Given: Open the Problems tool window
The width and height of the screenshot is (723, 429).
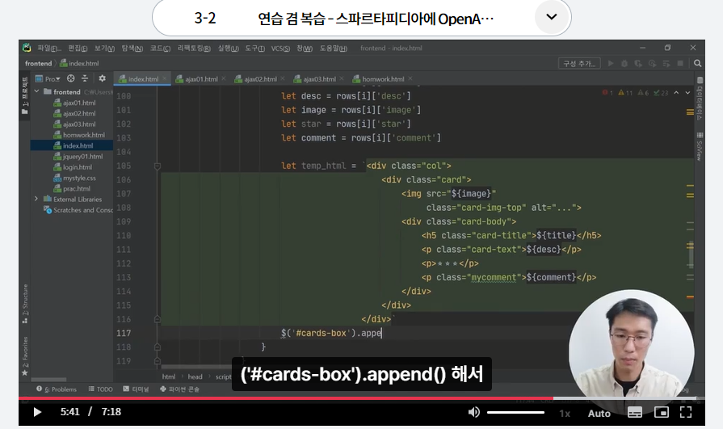Looking at the screenshot, I should pyautogui.click(x=57, y=389).
